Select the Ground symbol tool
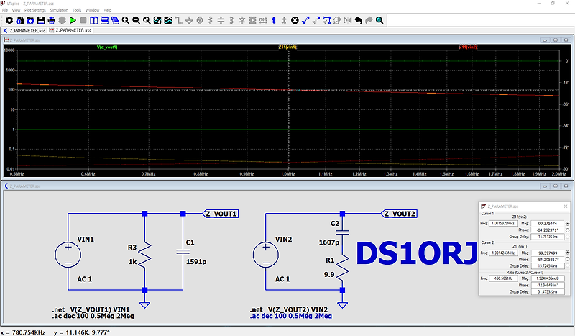Viewport: 575px width, 336px height. [189, 21]
